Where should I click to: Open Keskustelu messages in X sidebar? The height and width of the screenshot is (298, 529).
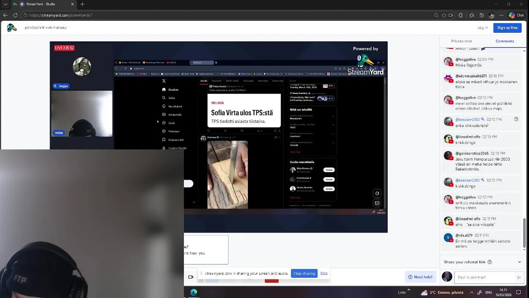pos(172,115)
